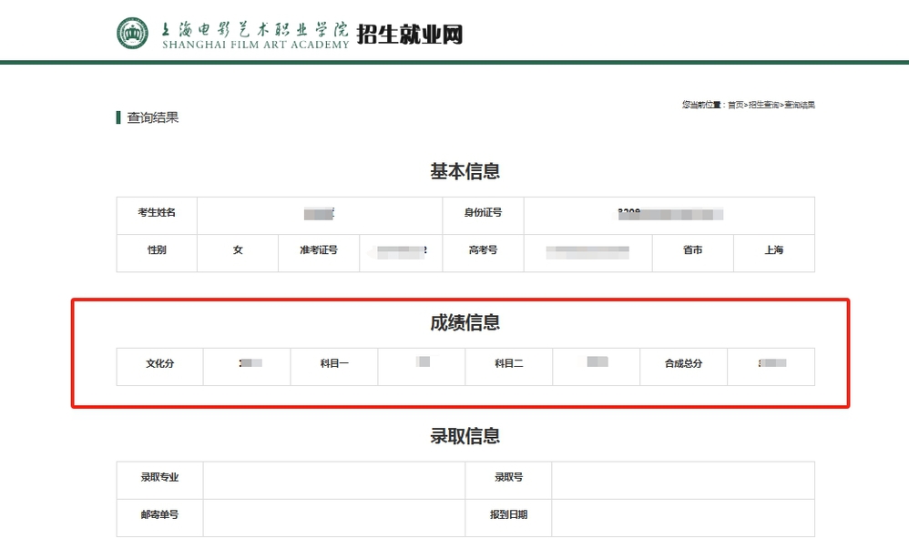
Task: Open 招生查询 in the breadcrumb trail
Action: point(764,106)
